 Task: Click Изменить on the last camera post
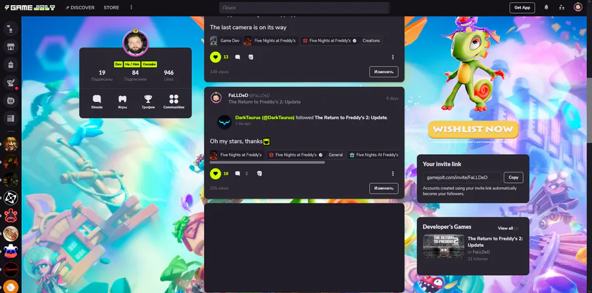pos(383,72)
